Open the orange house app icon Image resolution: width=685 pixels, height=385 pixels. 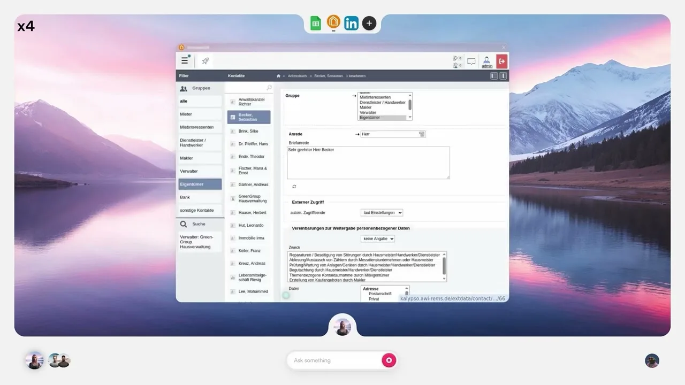pyautogui.click(x=333, y=22)
